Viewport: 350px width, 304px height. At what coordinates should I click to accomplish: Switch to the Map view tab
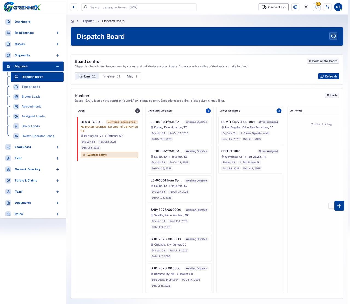pyautogui.click(x=132, y=76)
